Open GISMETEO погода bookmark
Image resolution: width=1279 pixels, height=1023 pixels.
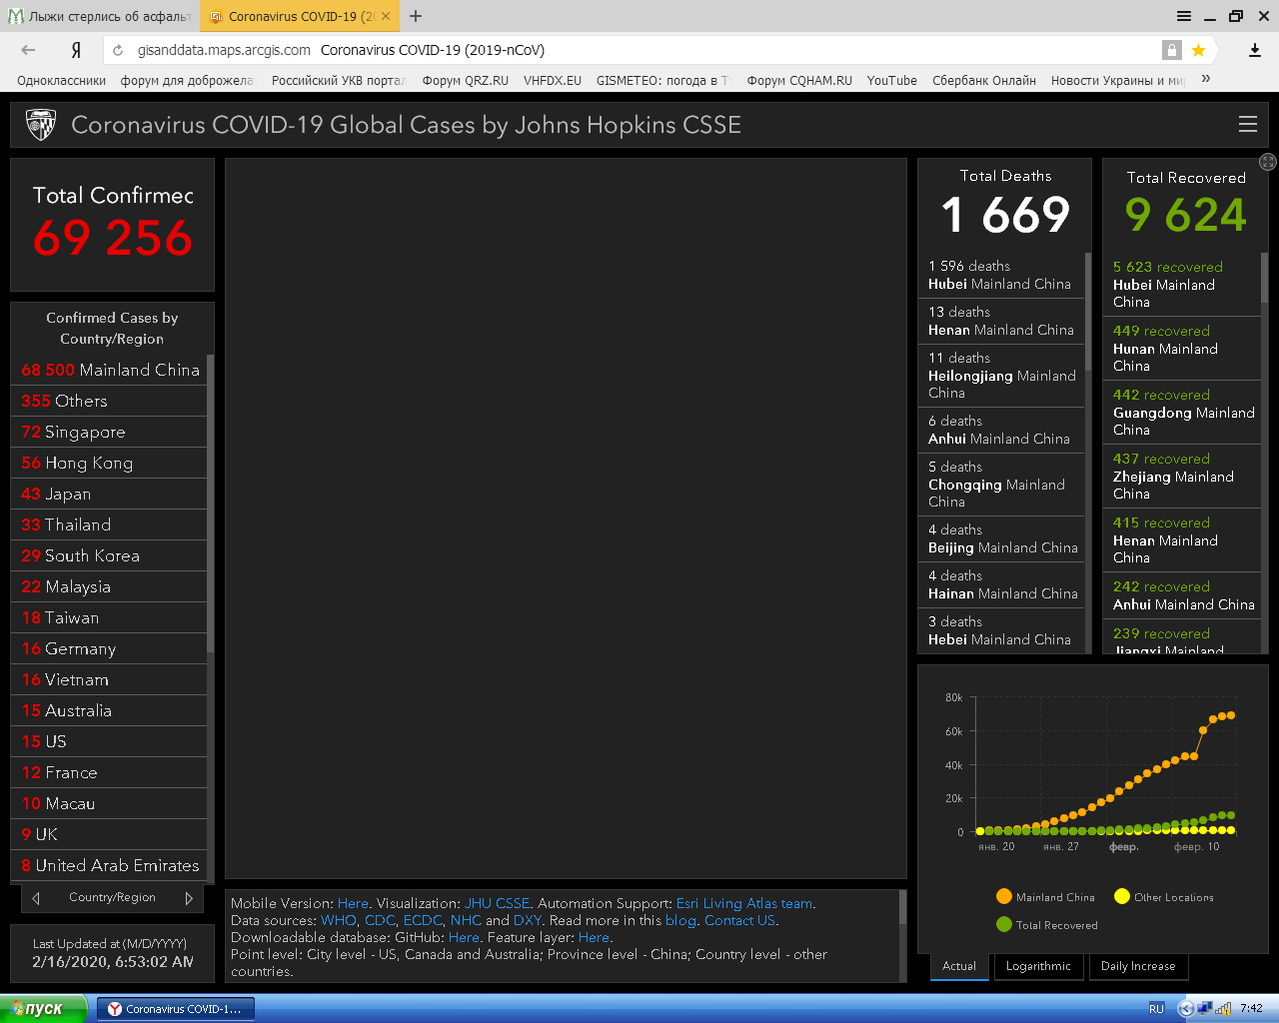(x=662, y=80)
